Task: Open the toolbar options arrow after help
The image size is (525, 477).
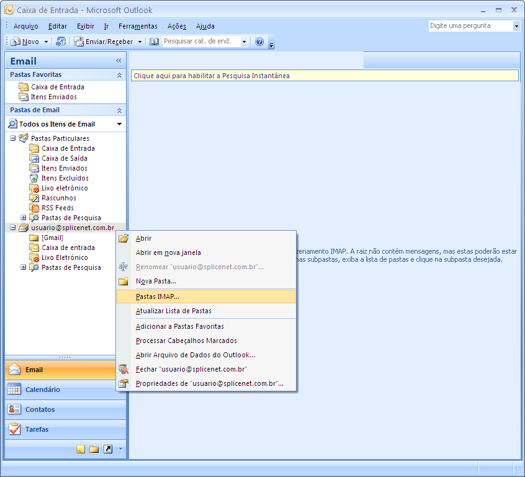Action: [272, 44]
